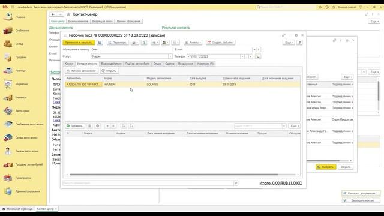The height and width of the screenshot is (216, 384).
Task: Click the pencil icon at comment field end
Action: tap(236, 183)
